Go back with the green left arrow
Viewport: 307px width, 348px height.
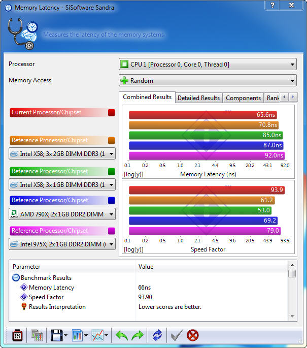(x=122, y=335)
